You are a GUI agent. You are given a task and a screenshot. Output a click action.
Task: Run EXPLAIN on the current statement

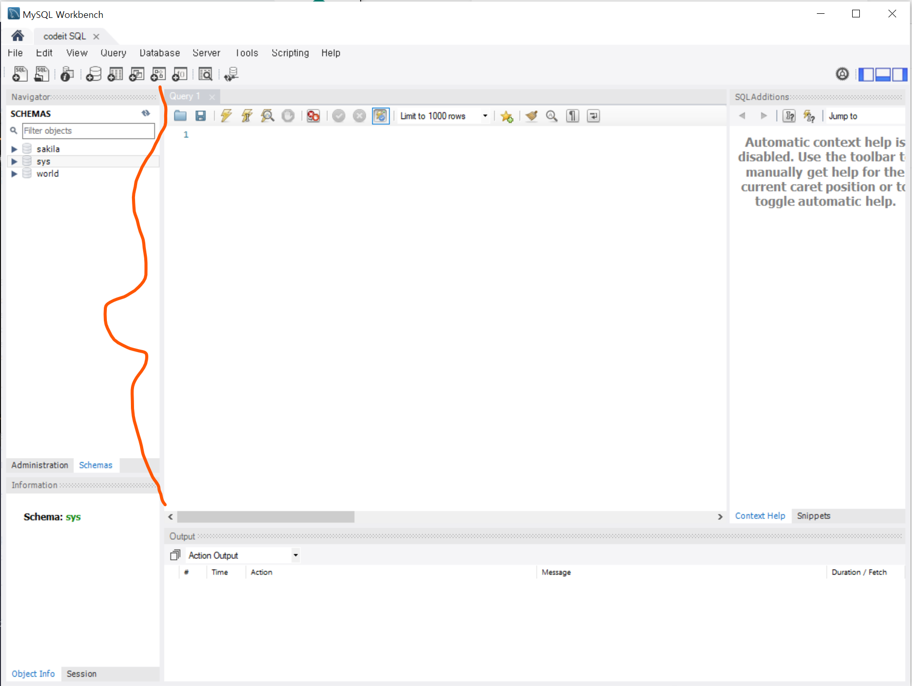pos(268,116)
